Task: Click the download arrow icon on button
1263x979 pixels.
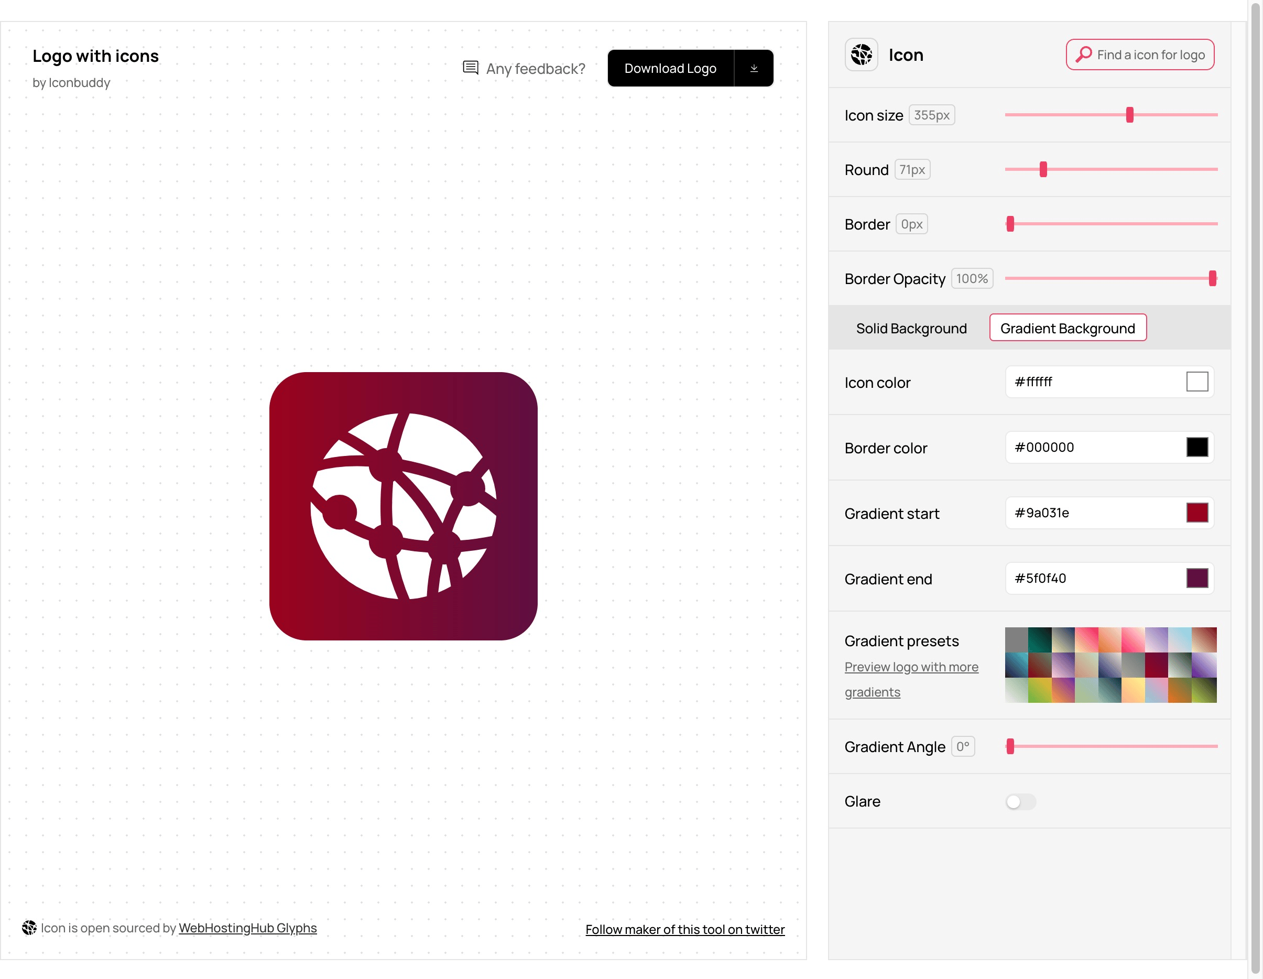Action: (x=753, y=68)
